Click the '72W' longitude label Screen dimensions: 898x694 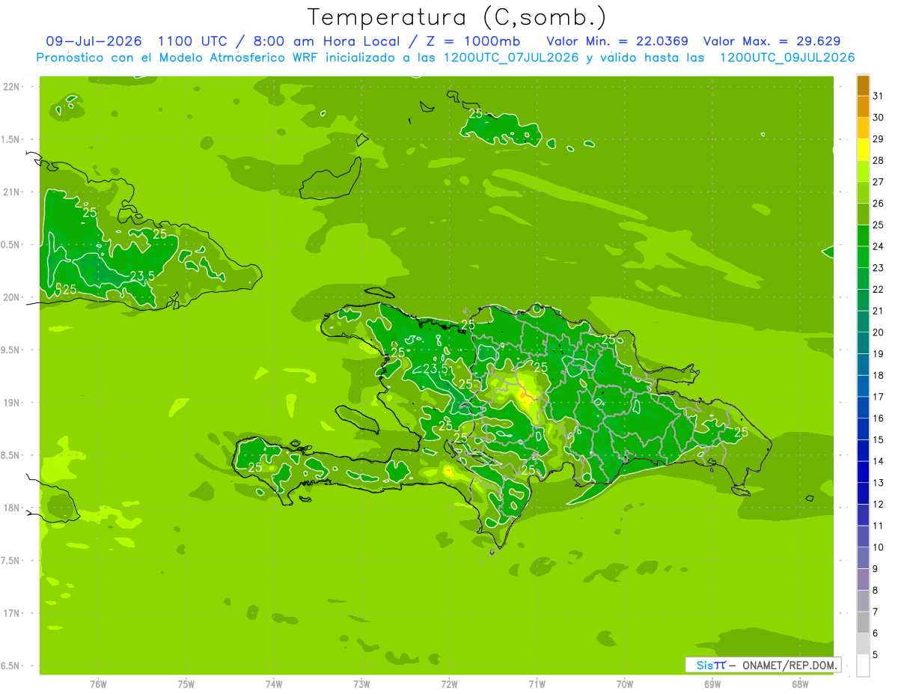[x=450, y=684]
